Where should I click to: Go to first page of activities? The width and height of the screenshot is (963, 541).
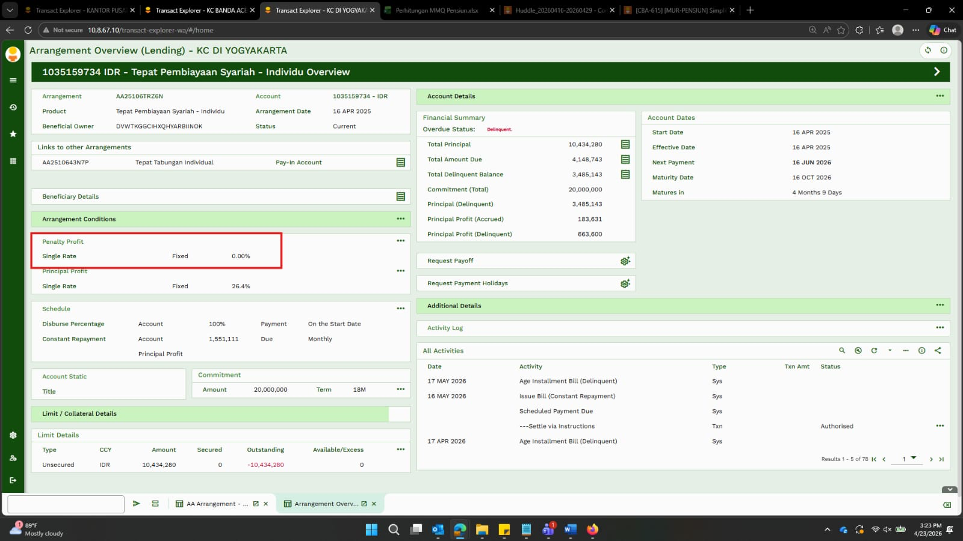[x=874, y=459]
